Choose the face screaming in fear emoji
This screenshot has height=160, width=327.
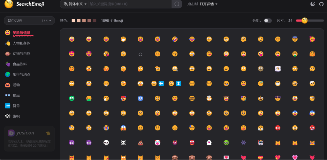coord(123,128)
